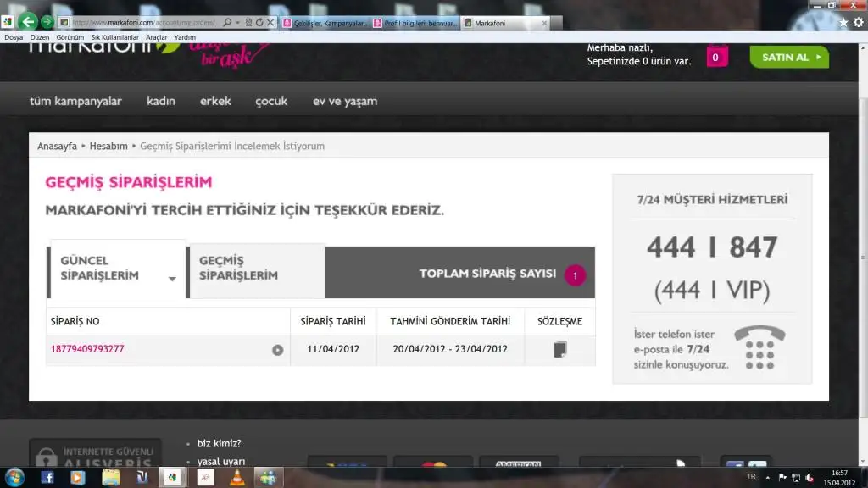
Task: Open the Görünüm menu
Action: point(70,37)
